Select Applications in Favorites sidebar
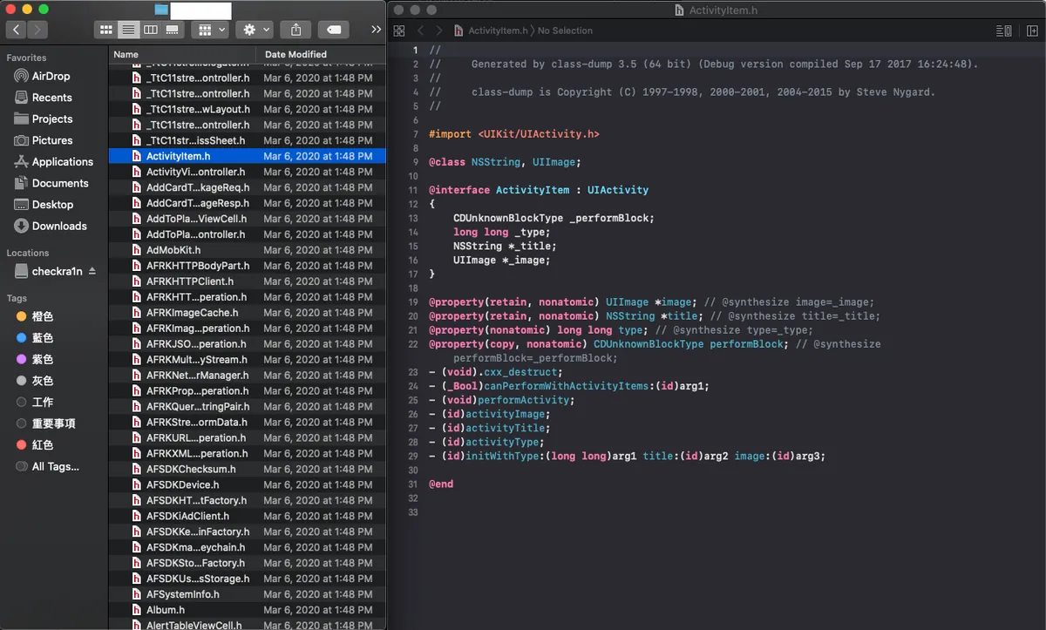Image resolution: width=1046 pixels, height=630 pixels. [62, 162]
